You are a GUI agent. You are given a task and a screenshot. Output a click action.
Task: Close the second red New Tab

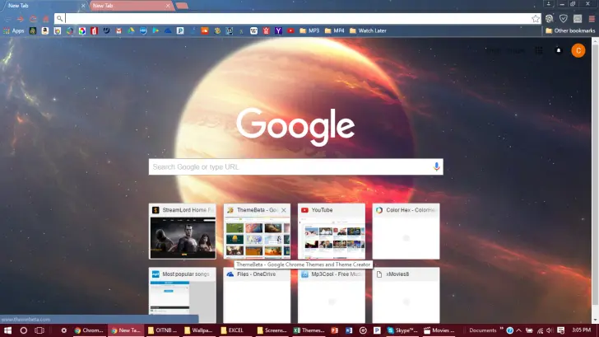coord(168,6)
